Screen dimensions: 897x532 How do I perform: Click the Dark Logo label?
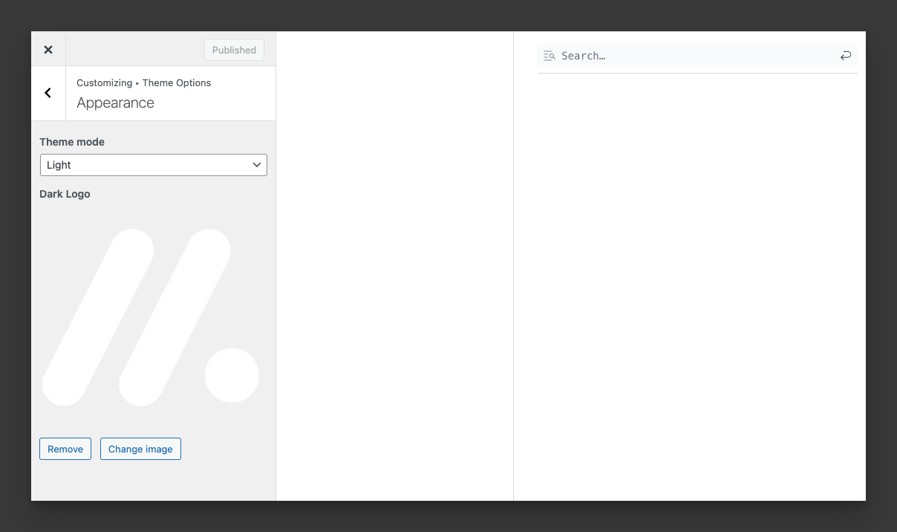65,194
